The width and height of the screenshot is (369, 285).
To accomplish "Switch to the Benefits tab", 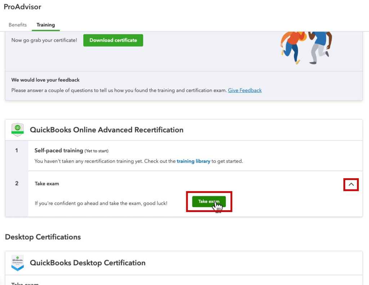I will [17, 25].
